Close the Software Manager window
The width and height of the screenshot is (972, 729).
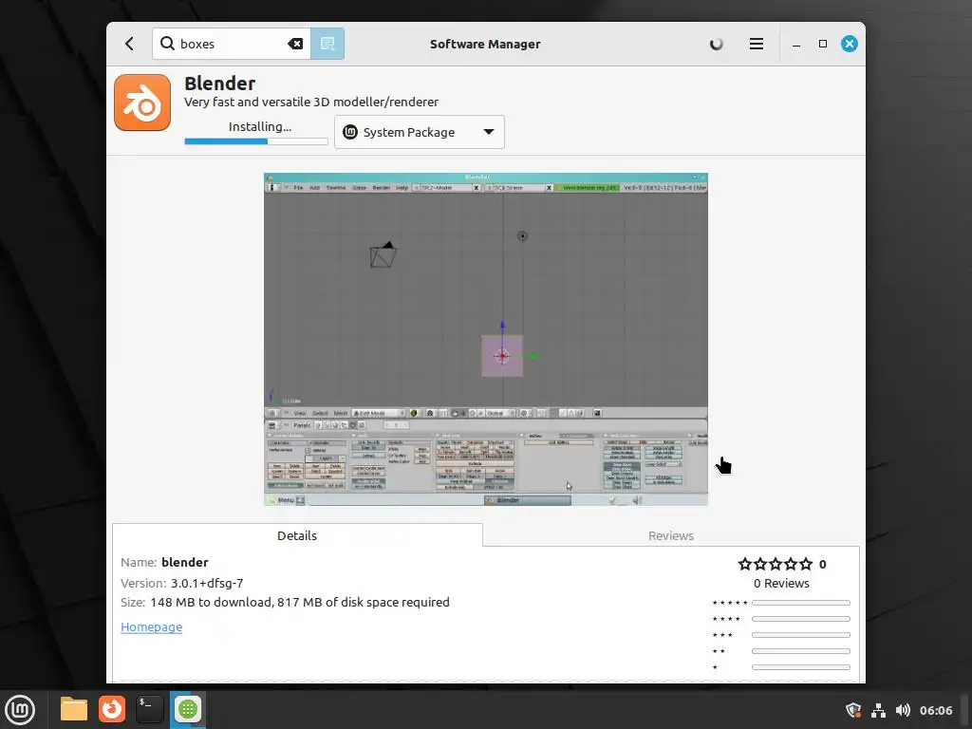tap(850, 44)
